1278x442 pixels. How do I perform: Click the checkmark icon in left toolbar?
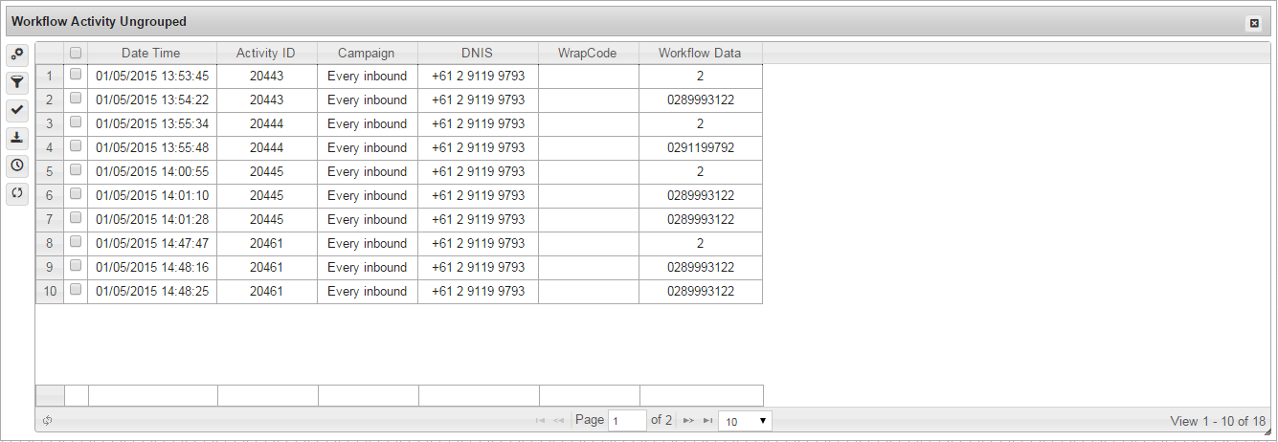[17, 110]
